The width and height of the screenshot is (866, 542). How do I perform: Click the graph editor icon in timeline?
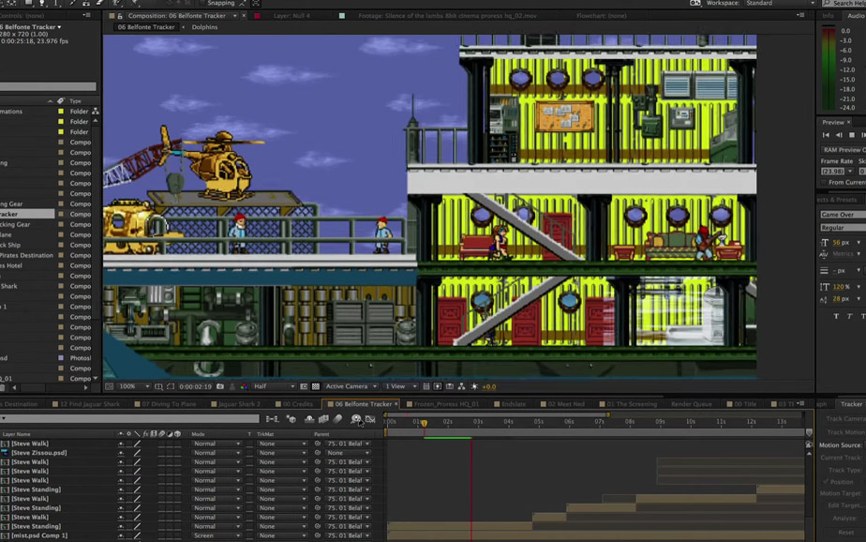click(x=370, y=419)
